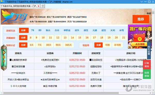Image resolution: width=155 pixels, height=95 pixels.
Task: Click the orange 推荐 button
Action: (141, 19)
